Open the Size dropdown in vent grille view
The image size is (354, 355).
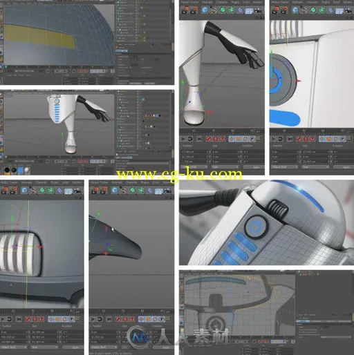tap(45, 347)
